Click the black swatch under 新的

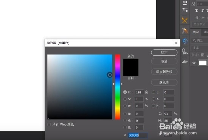(x=131, y=67)
